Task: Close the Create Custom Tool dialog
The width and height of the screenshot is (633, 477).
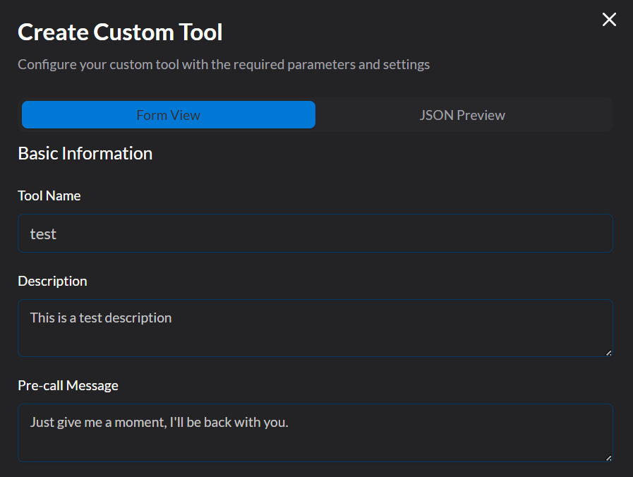Action: [609, 20]
